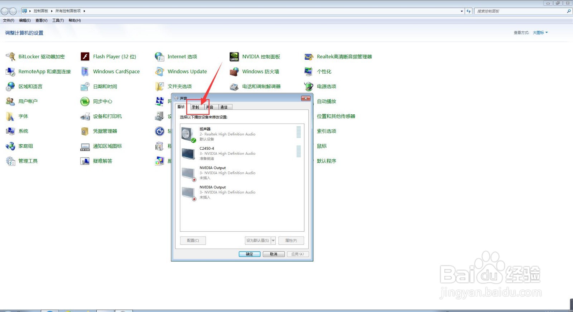Click the 设为默认值(S) button

pos(257,241)
